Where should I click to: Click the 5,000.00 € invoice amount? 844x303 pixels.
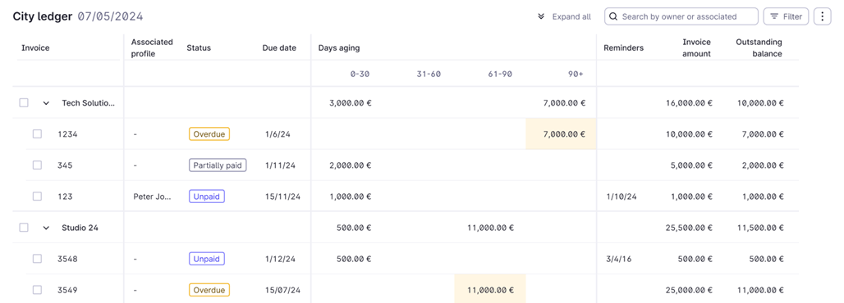pyautogui.click(x=691, y=165)
